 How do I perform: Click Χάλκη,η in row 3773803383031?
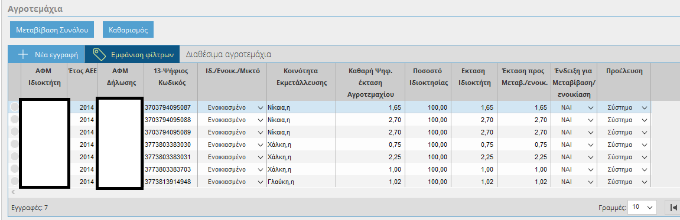click(301, 157)
